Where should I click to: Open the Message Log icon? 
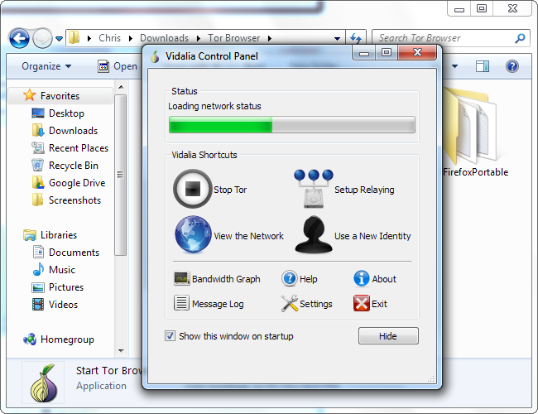[181, 303]
